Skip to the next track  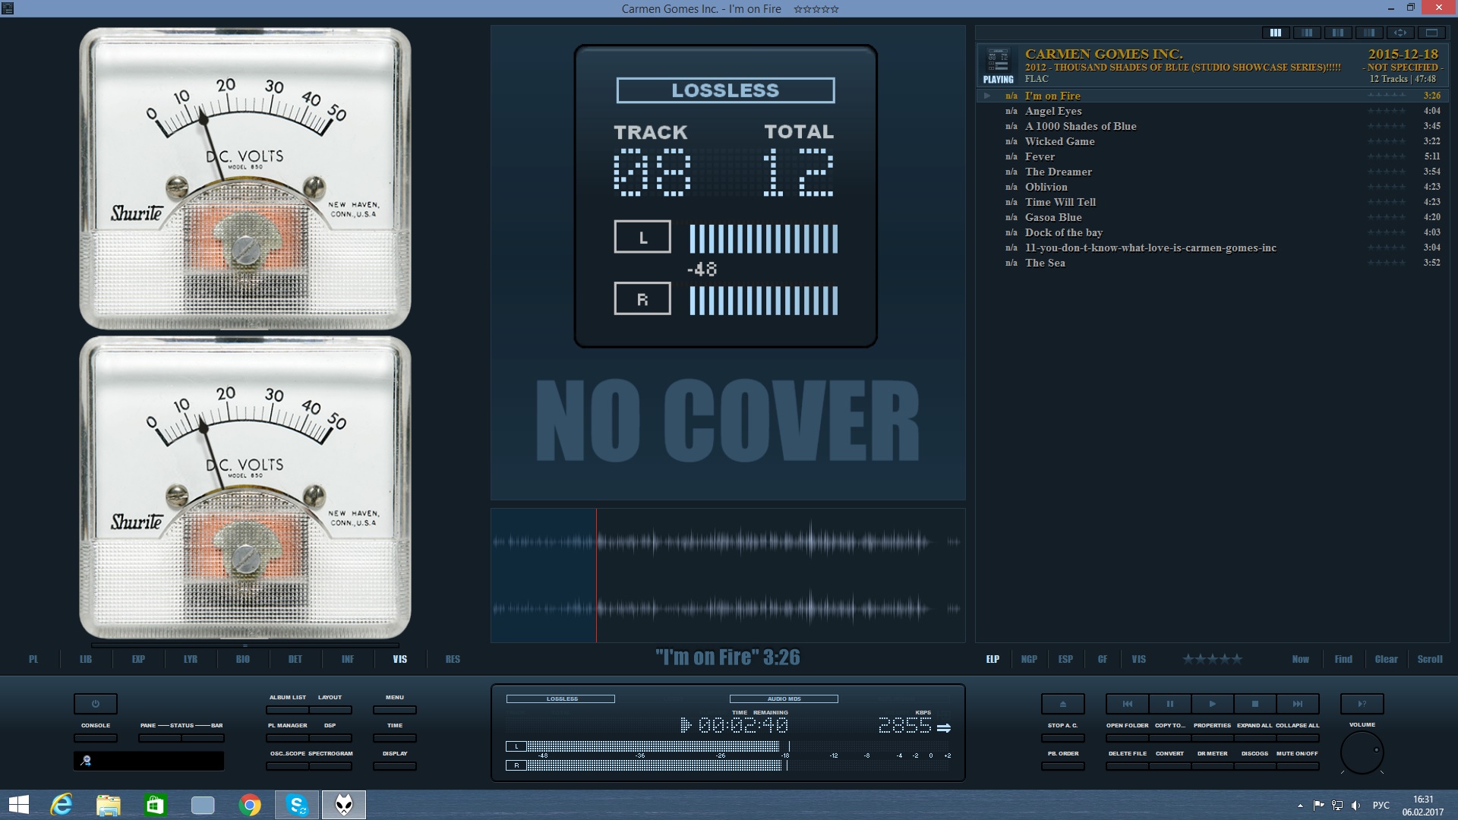click(x=1297, y=704)
